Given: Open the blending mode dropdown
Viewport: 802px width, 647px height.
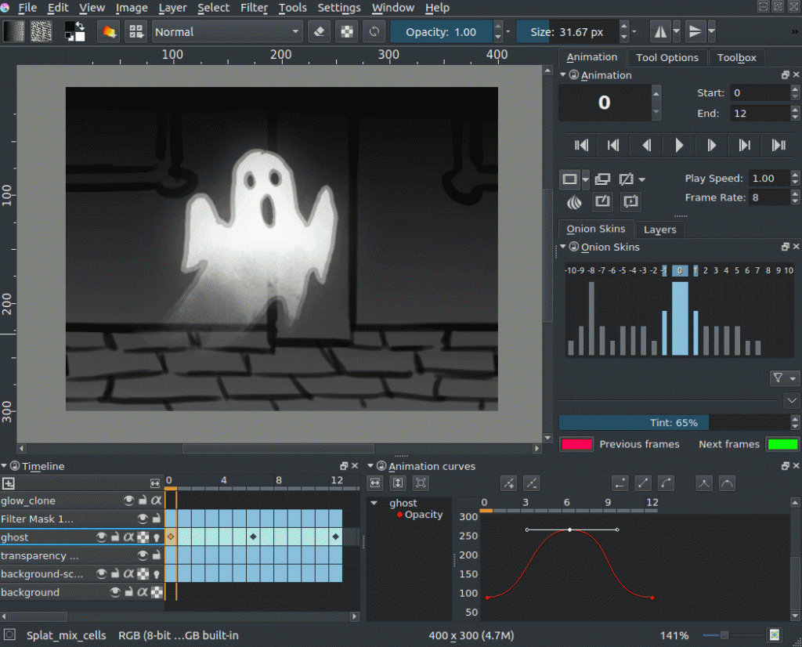Looking at the screenshot, I should [227, 31].
